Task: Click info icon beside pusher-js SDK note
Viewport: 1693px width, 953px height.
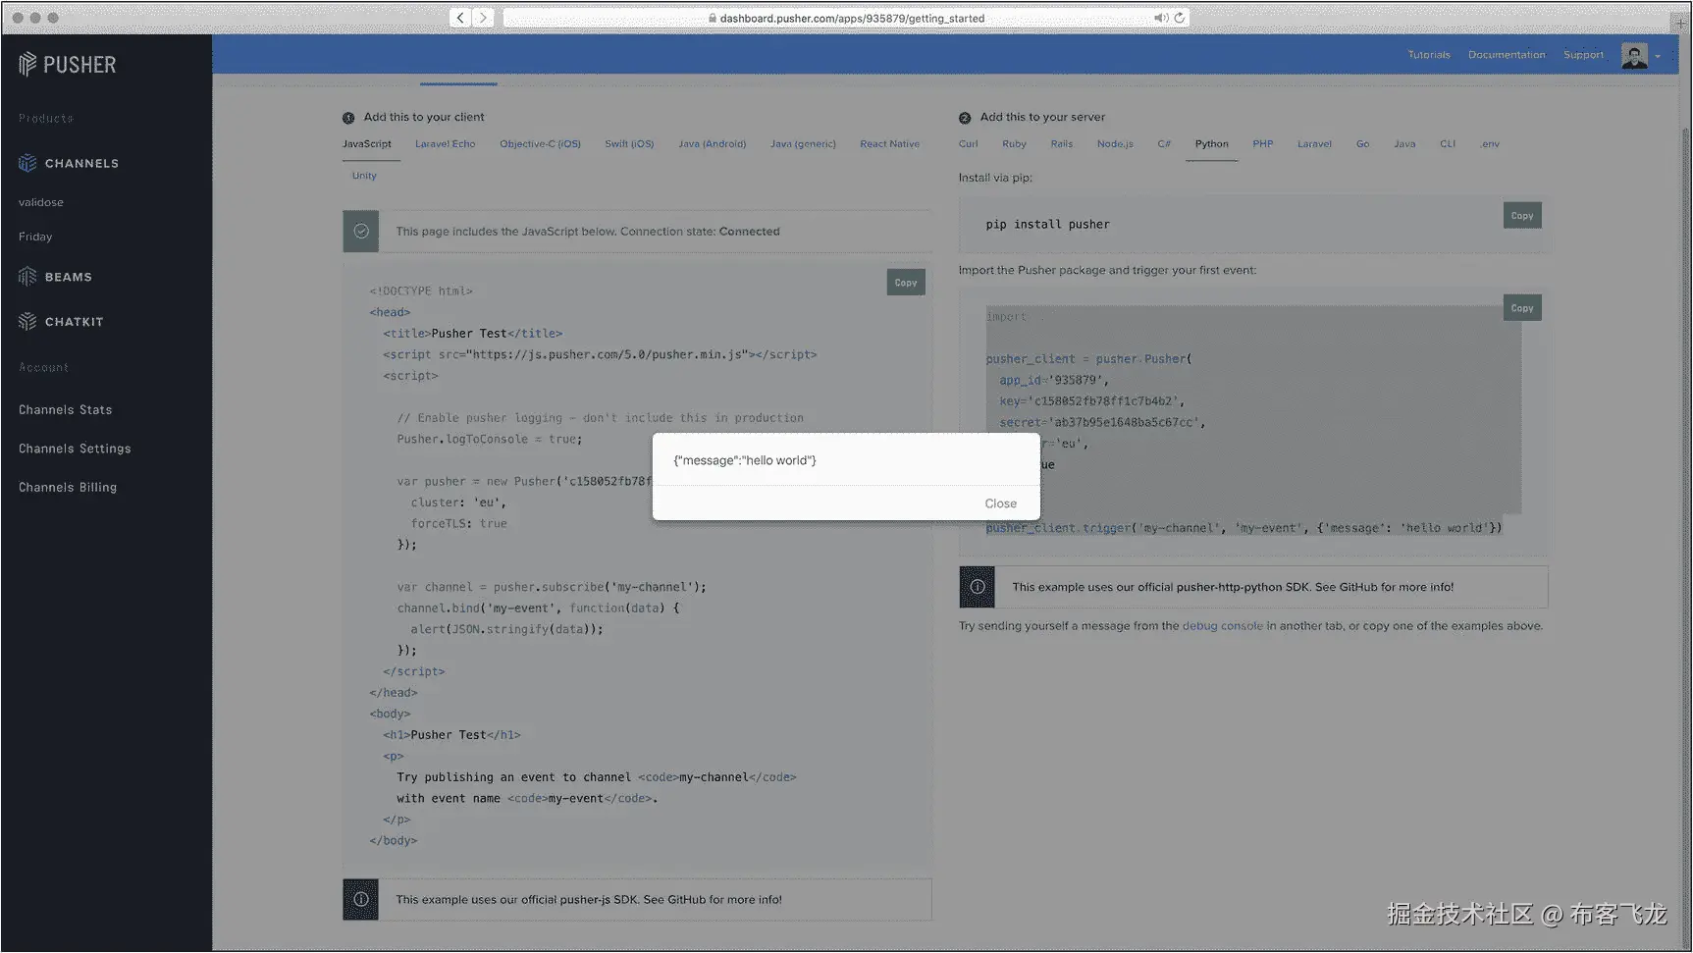Action: click(361, 899)
